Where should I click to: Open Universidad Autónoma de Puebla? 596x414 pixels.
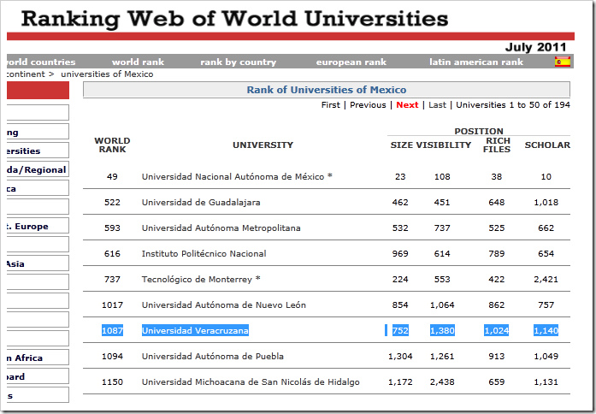(x=213, y=357)
